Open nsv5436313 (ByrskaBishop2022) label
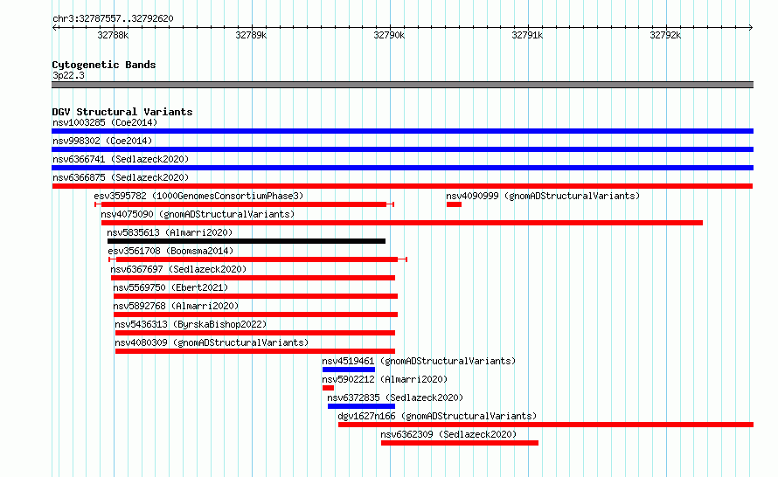The height and width of the screenshot is (477, 778). [191, 324]
